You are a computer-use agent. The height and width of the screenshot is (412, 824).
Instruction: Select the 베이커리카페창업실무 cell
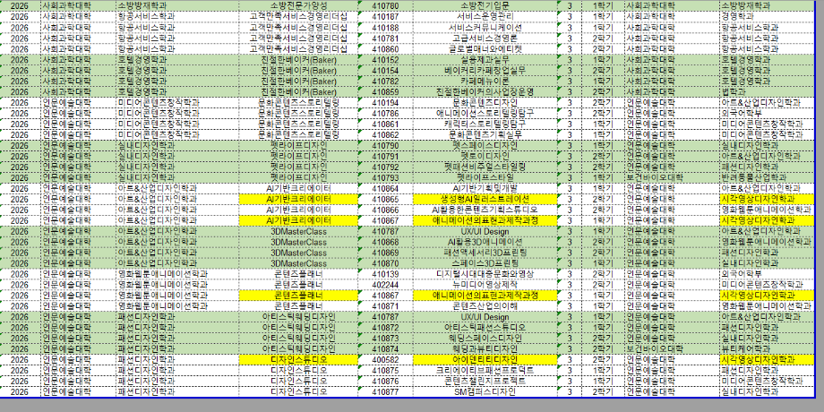coord(483,71)
